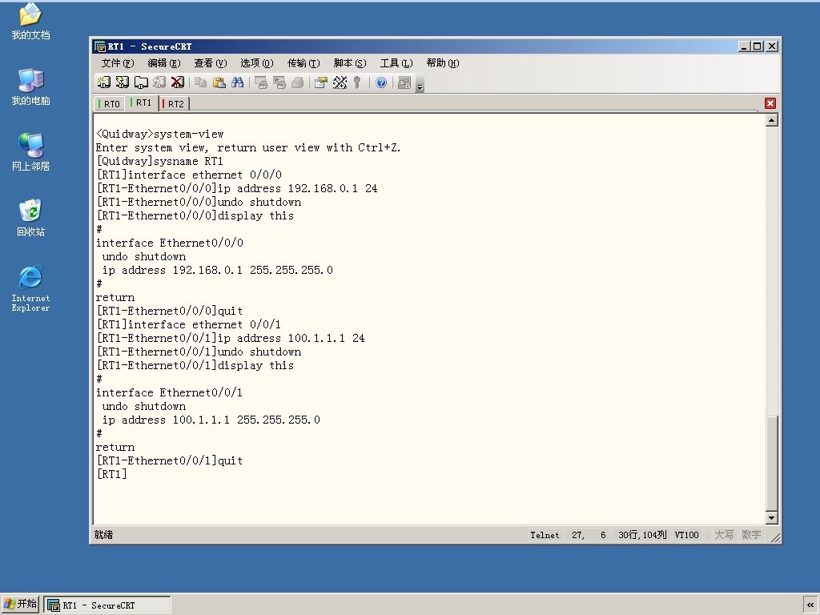820x615 pixels.
Task: Open Find with binoculars icon
Action: [237, 82]
